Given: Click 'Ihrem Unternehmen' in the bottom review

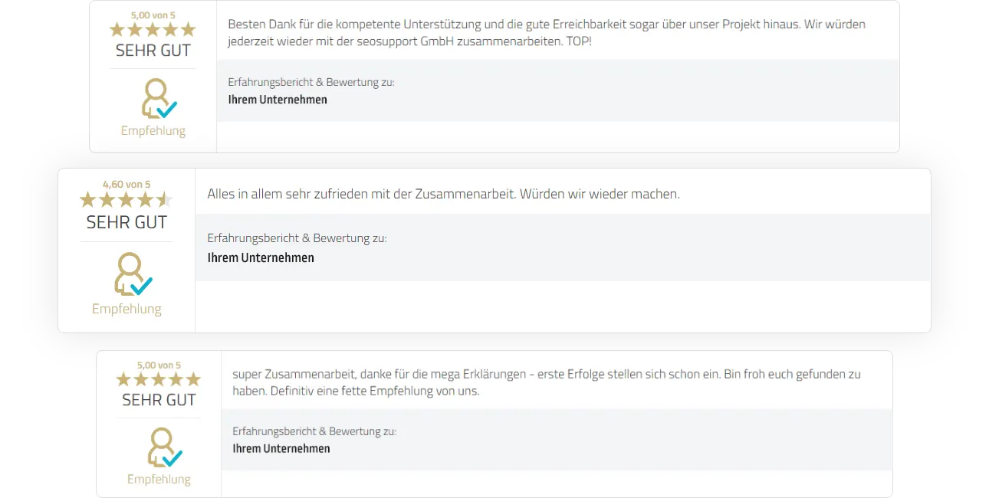Looking at the screenshot, I should coord(281,448).
